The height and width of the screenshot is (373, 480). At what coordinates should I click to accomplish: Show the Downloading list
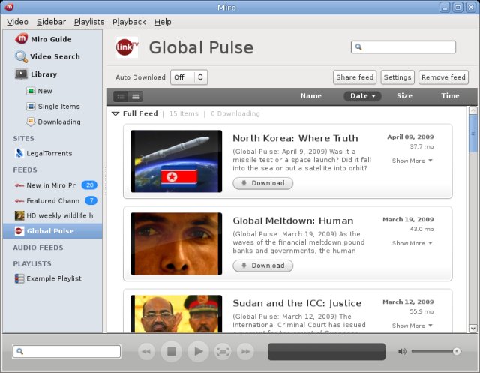[x=52, y=122]
